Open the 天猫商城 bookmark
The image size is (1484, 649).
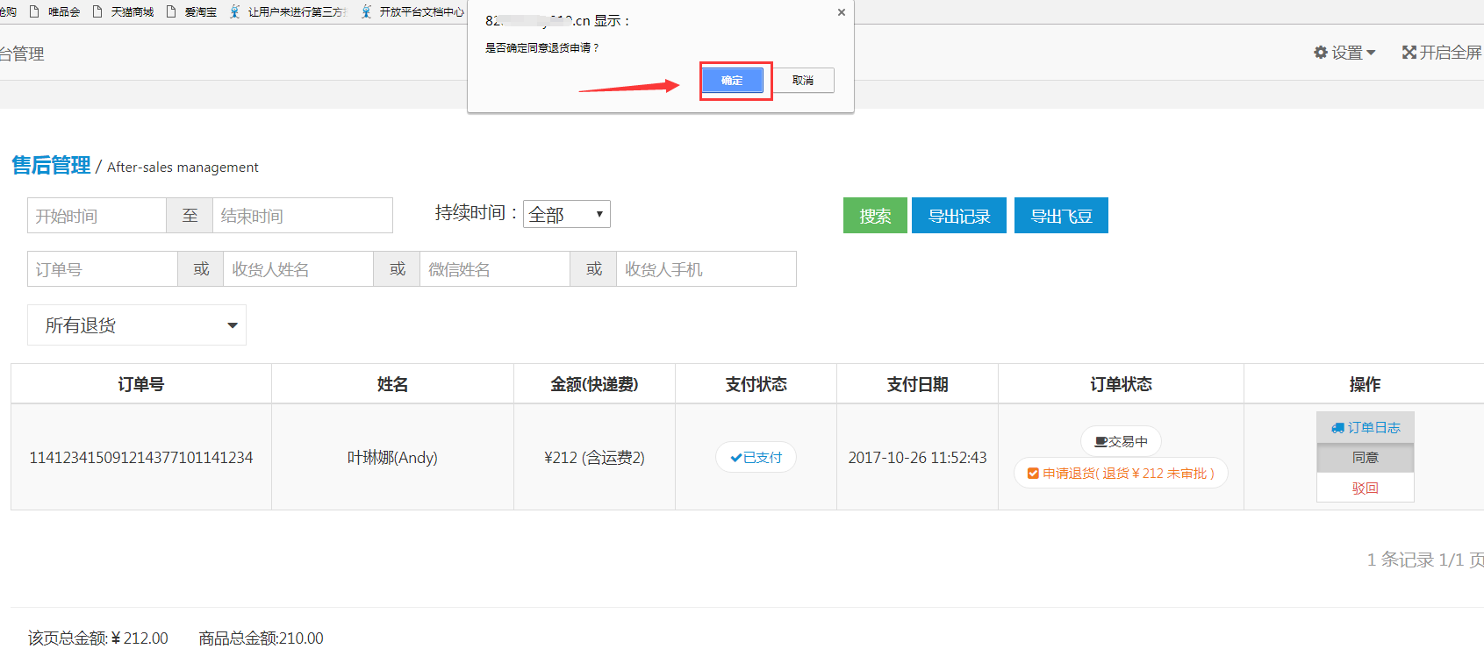123,11
